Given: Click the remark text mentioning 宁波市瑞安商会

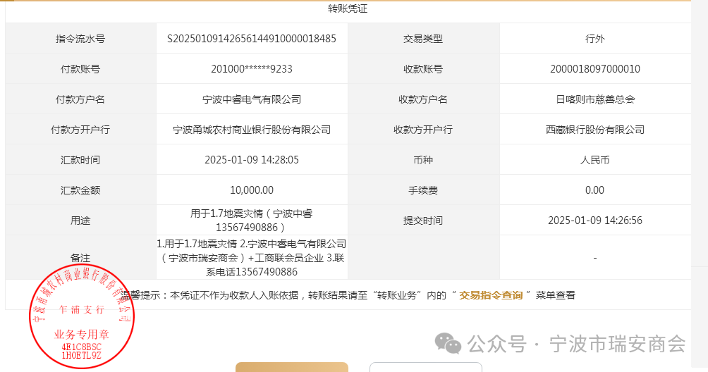Looking at the screenshot, I should (252, 257).
